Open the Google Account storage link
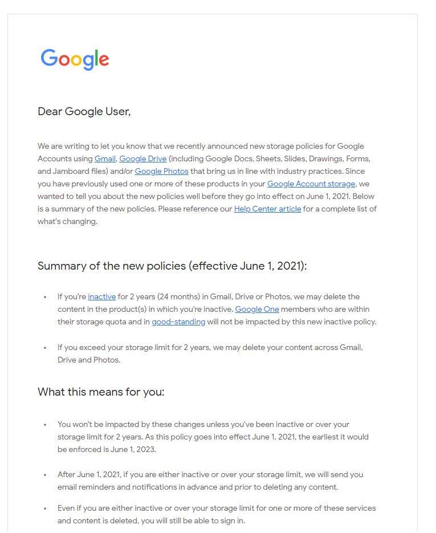Image resolution: width=436 pixels, height=533 pixels. (311, 184)
